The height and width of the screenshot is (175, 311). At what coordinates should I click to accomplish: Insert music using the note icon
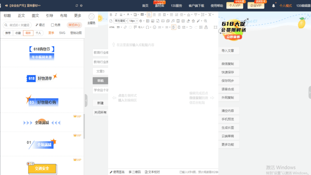[x=173, y=21]
